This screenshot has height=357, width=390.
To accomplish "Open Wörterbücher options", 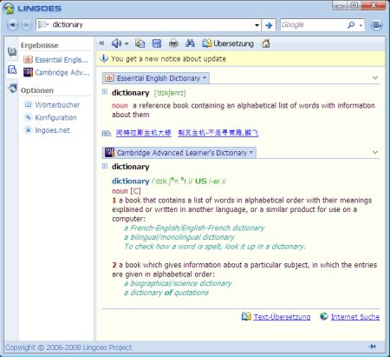I will [x=52, y=105].
